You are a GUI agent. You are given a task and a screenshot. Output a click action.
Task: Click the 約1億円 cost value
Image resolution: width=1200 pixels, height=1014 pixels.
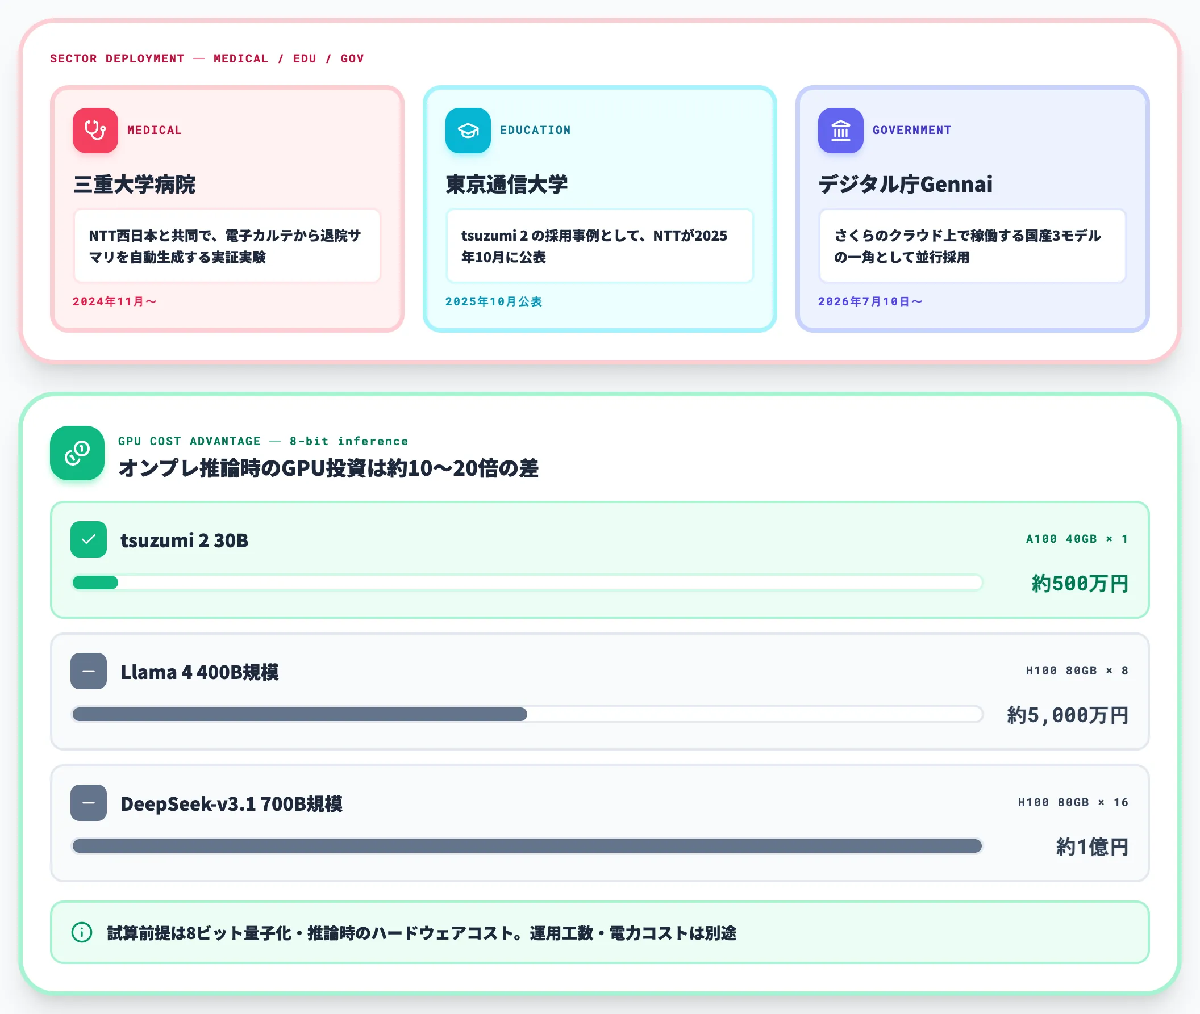pos(1093,847)
